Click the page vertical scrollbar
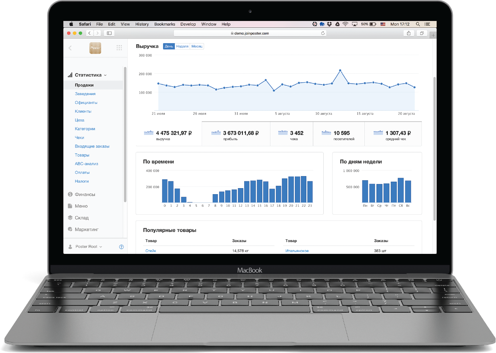 pyautogui.click(x=434, y=149)
